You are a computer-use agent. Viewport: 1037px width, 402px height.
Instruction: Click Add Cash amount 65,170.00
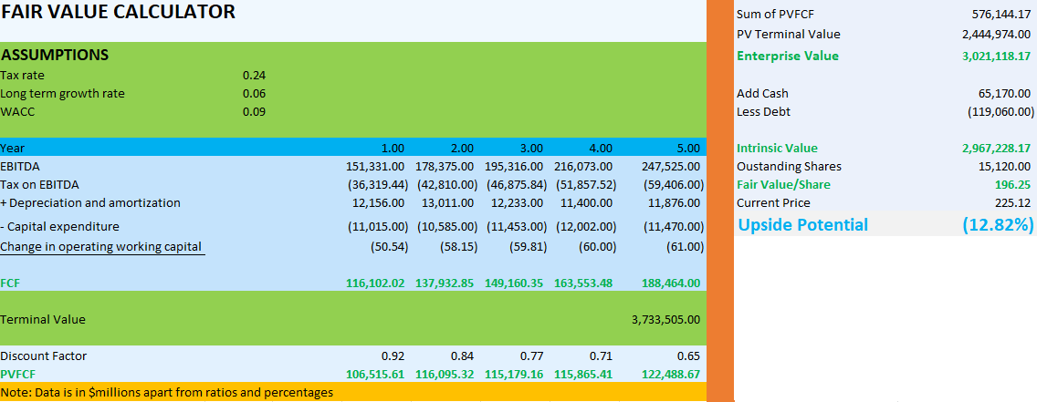(x=1004, y=94)
